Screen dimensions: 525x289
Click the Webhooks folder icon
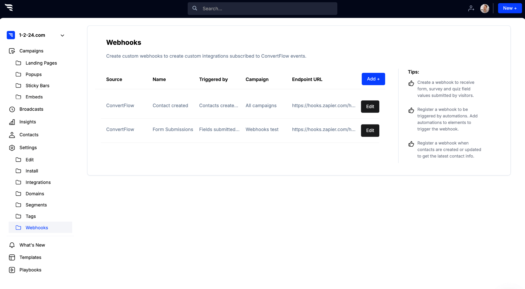[x=18, y=228]
